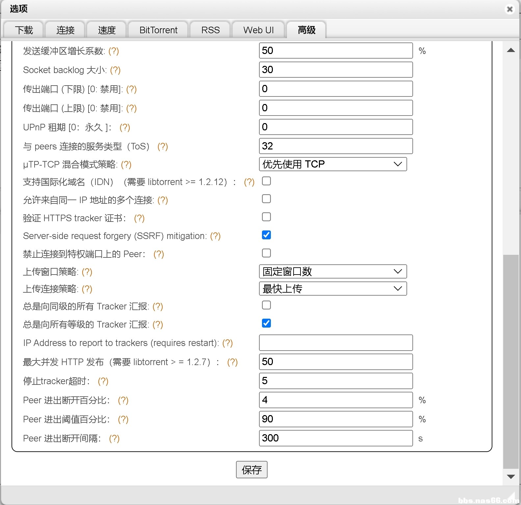Viewport: 521px width, 505px height.
Task: Open help for IP Address to report to trackers
Action: point(227,343)
